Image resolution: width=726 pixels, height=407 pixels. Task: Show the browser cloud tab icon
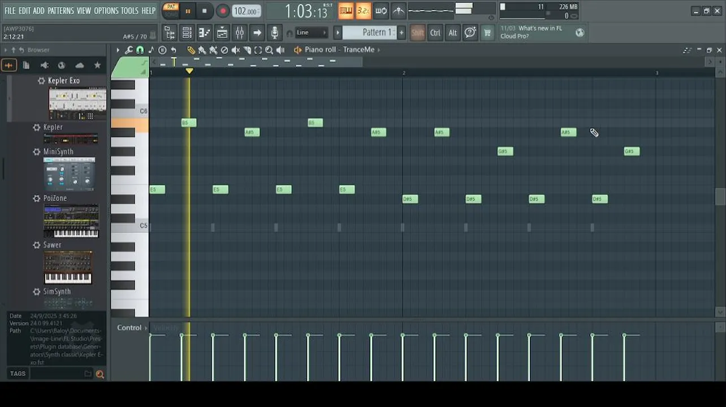coord(79,65)
